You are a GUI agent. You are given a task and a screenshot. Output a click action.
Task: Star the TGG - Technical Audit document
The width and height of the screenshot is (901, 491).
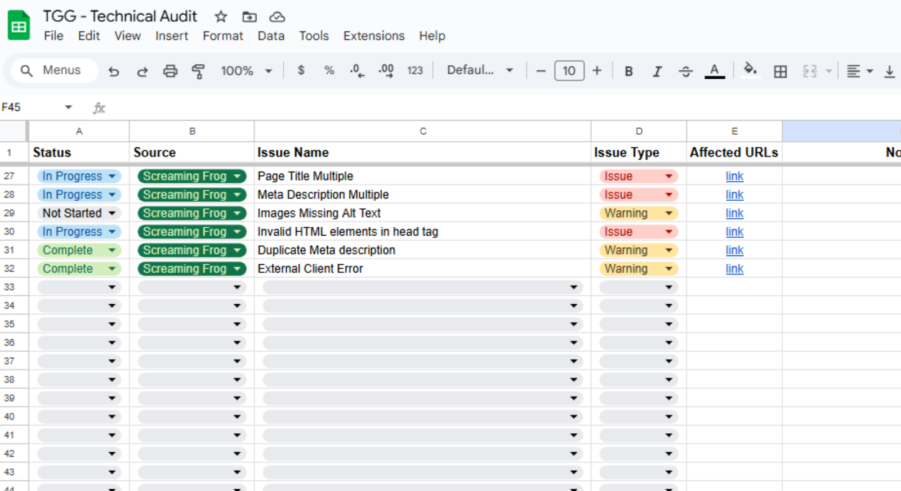coord(221,17)
